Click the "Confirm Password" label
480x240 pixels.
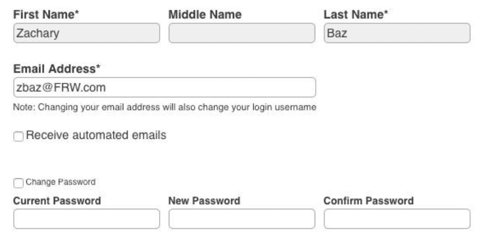point(368,201)
